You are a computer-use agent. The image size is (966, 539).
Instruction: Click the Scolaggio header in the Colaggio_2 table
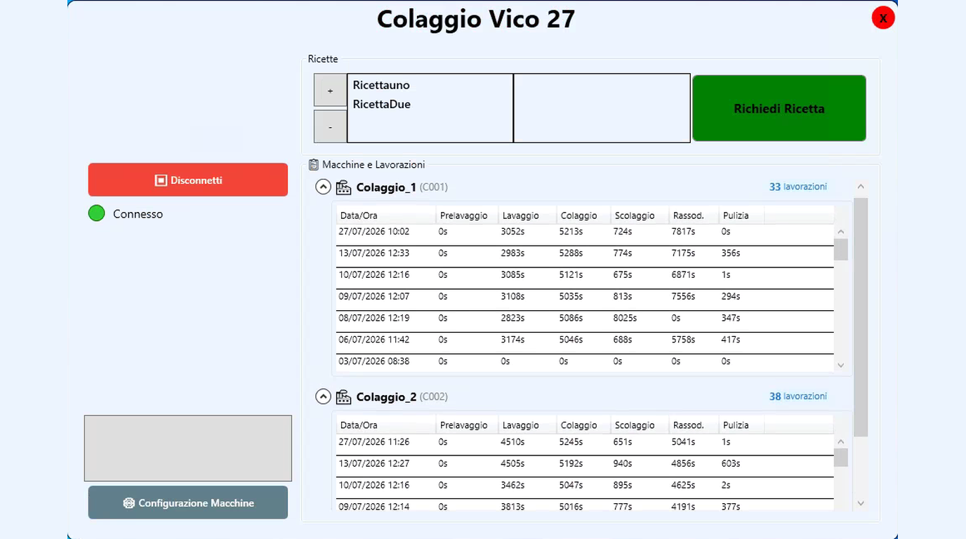639,425
